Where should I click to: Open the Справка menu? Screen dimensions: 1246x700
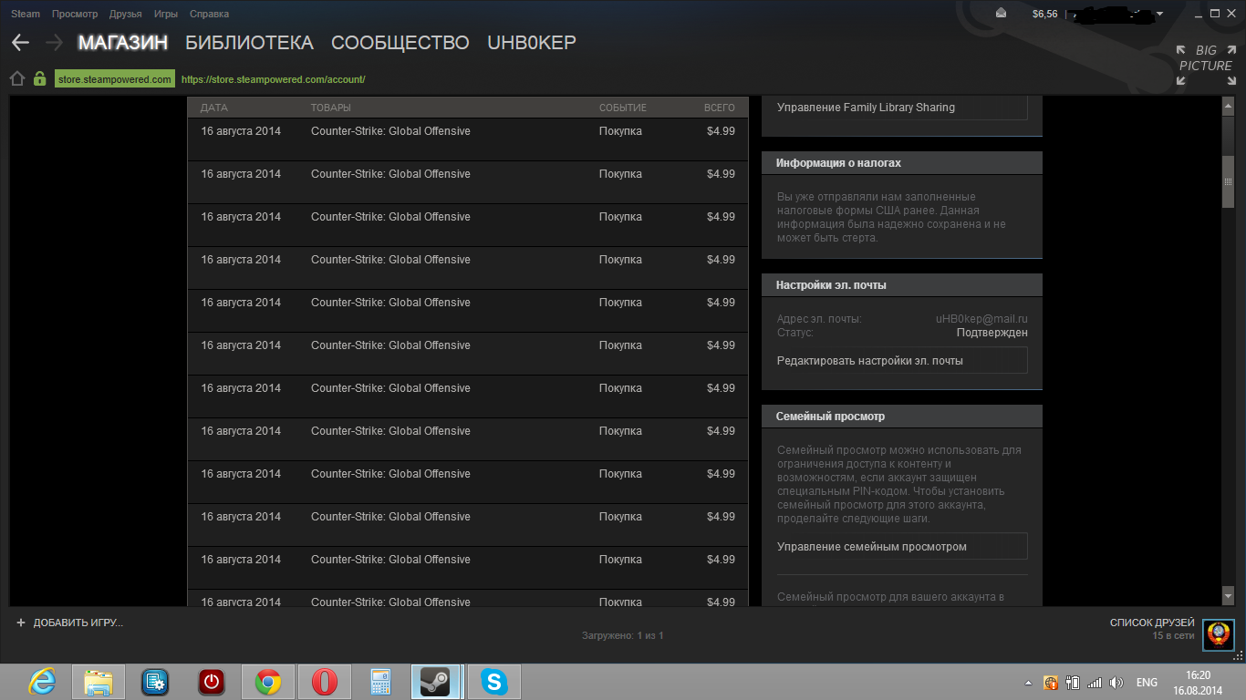(209, 14)
